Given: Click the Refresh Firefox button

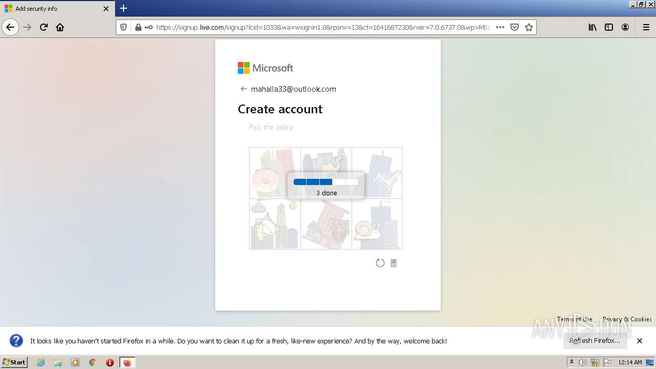Looking at the screenshot, I should click(x=595, y=341).
